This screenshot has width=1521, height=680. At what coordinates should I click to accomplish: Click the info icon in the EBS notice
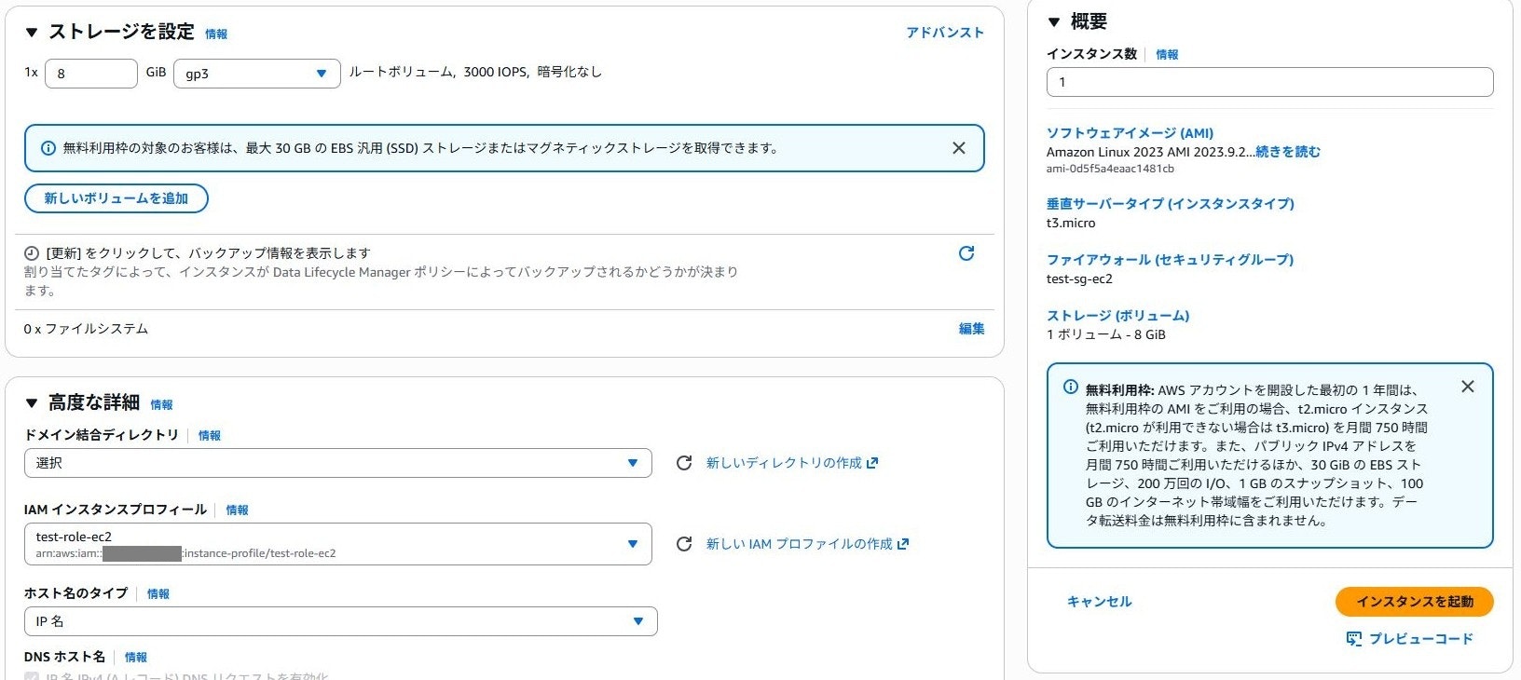[48, 148]
